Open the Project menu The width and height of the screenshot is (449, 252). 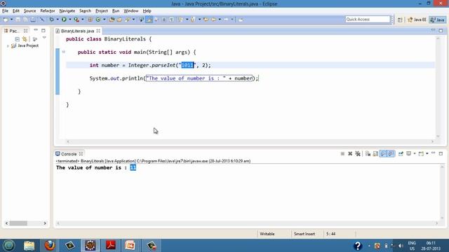click(102, 11)
